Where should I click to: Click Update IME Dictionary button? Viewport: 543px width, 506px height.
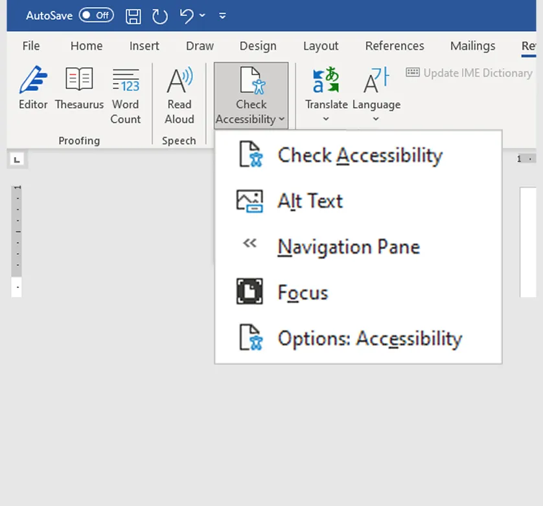(469, 73)
